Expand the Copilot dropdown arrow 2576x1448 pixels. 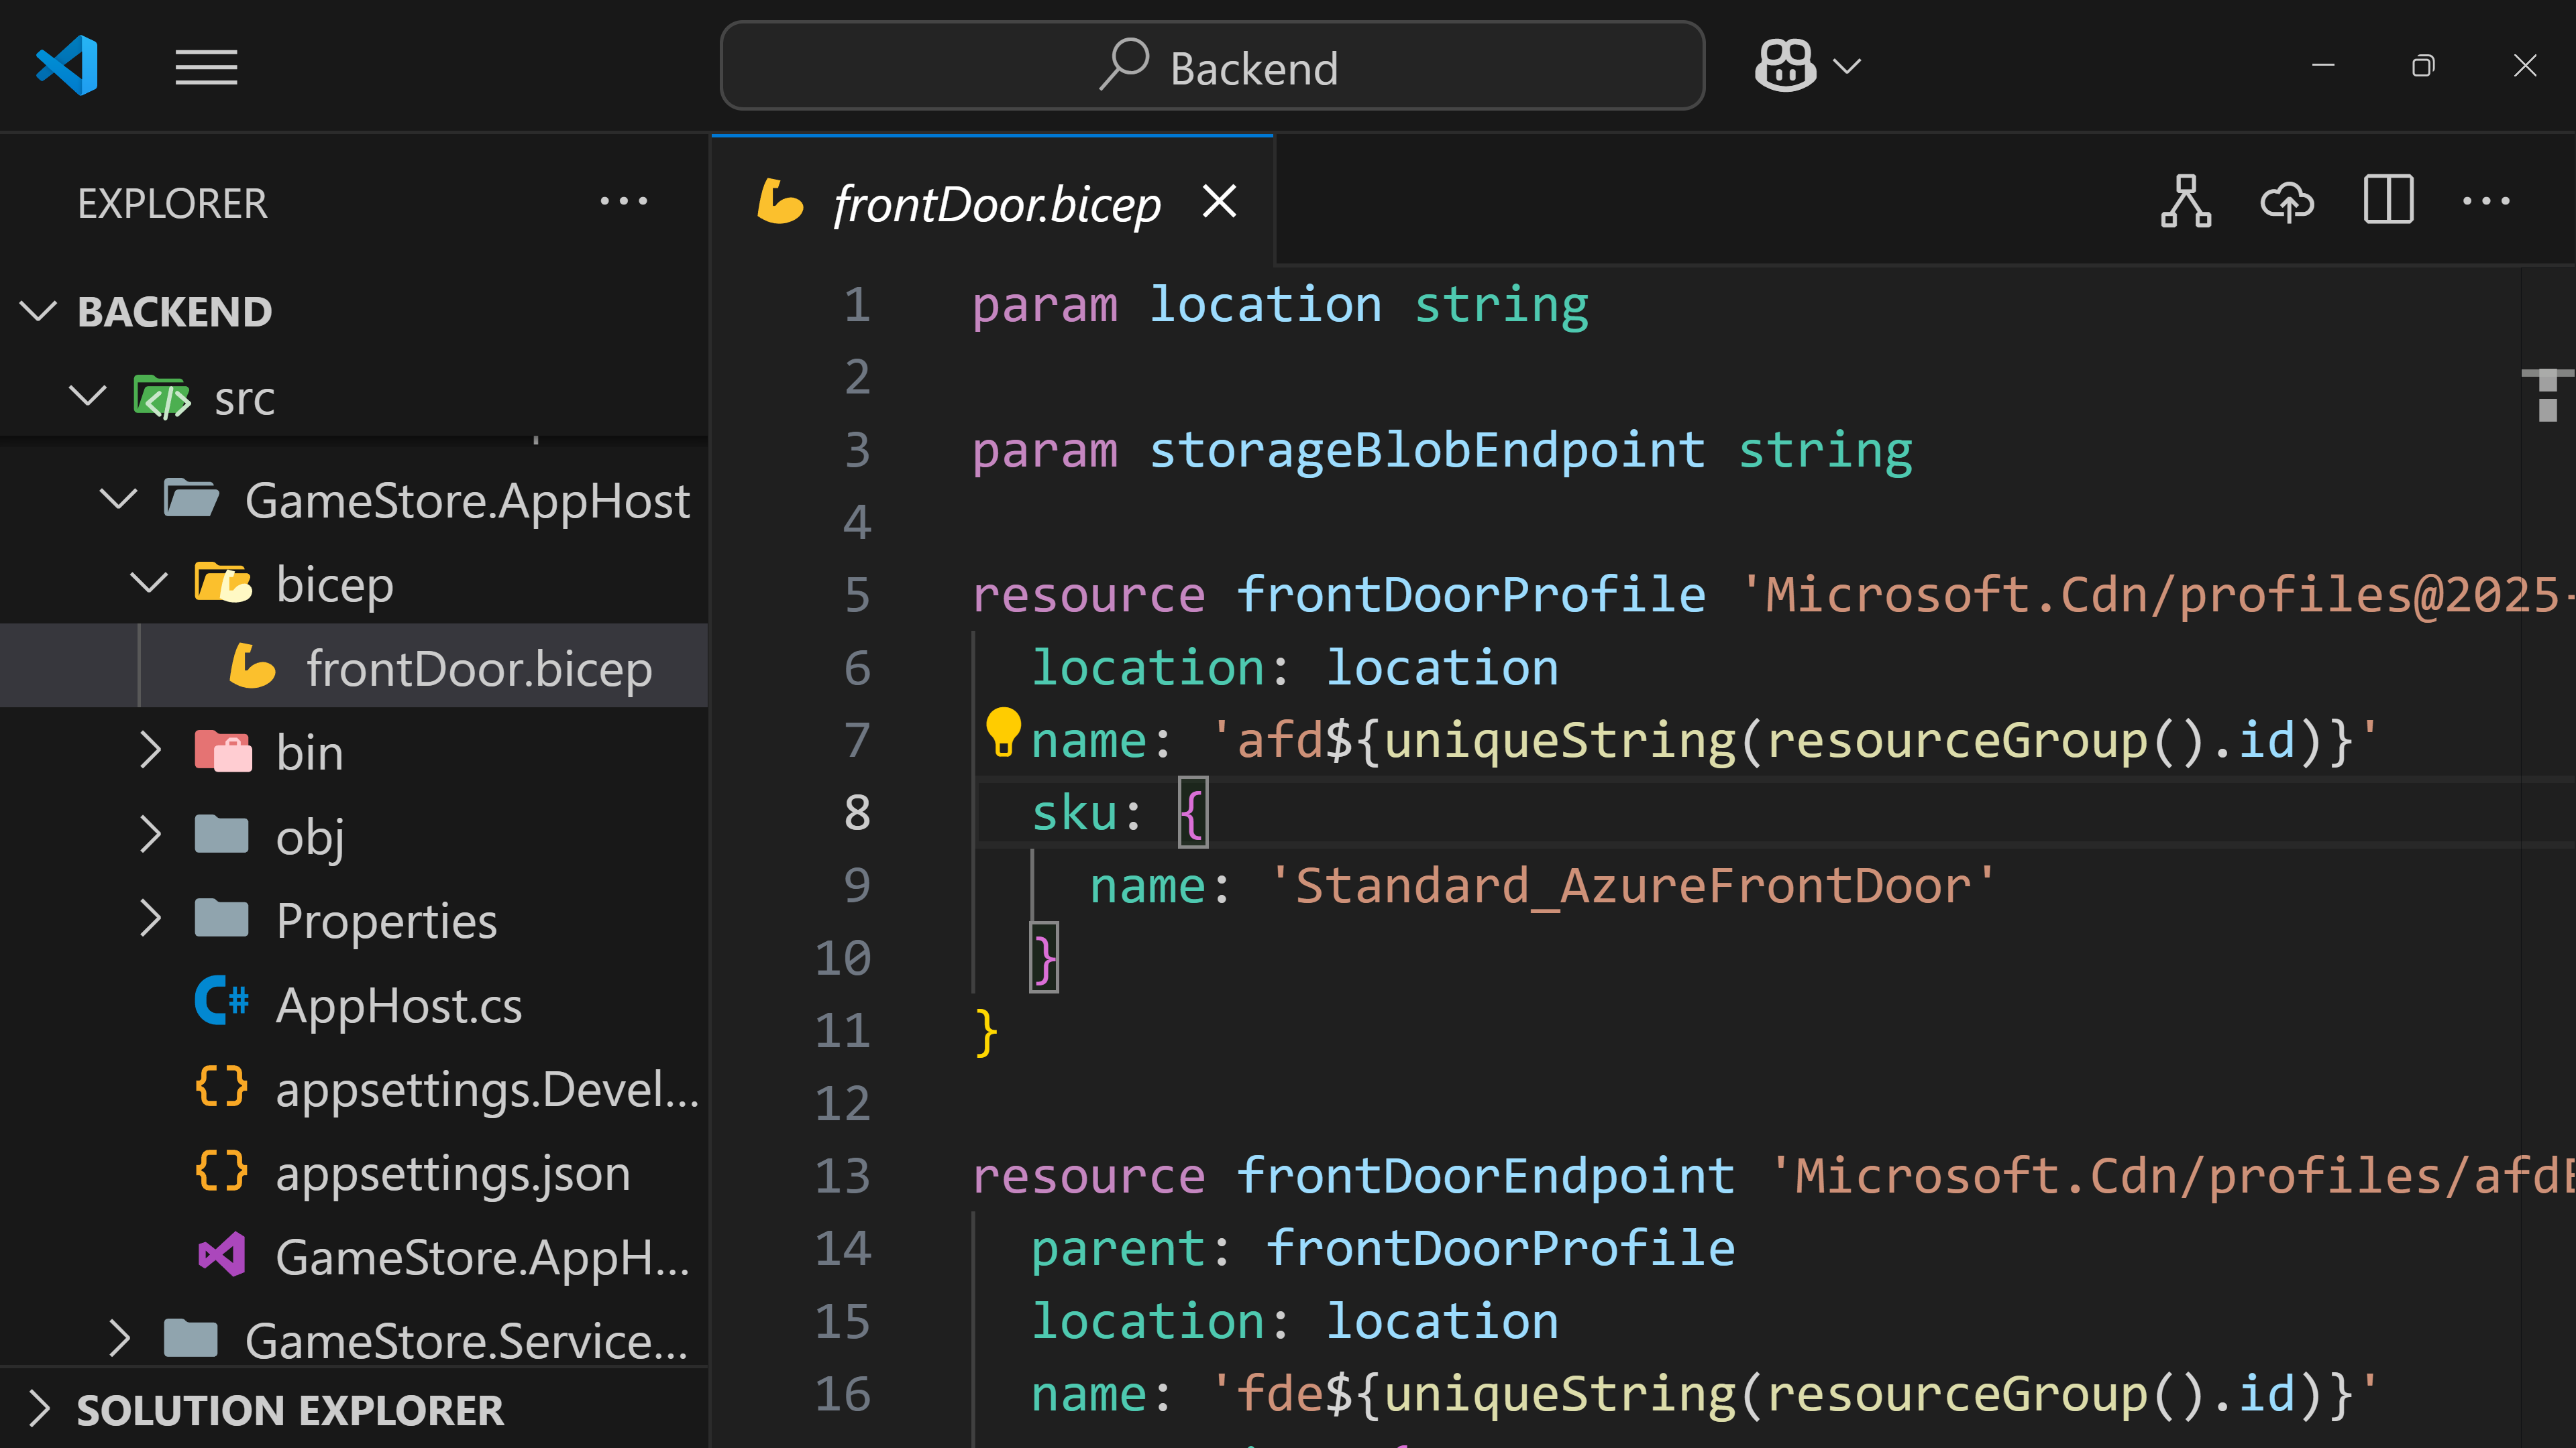[1846, 66]
